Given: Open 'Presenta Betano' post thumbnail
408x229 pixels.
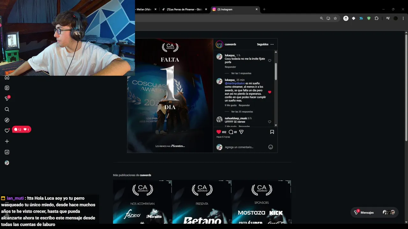Looking at the screenshot, I should coord(202,202).
